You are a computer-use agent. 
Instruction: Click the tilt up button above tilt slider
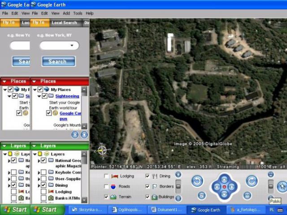(271, 174)
